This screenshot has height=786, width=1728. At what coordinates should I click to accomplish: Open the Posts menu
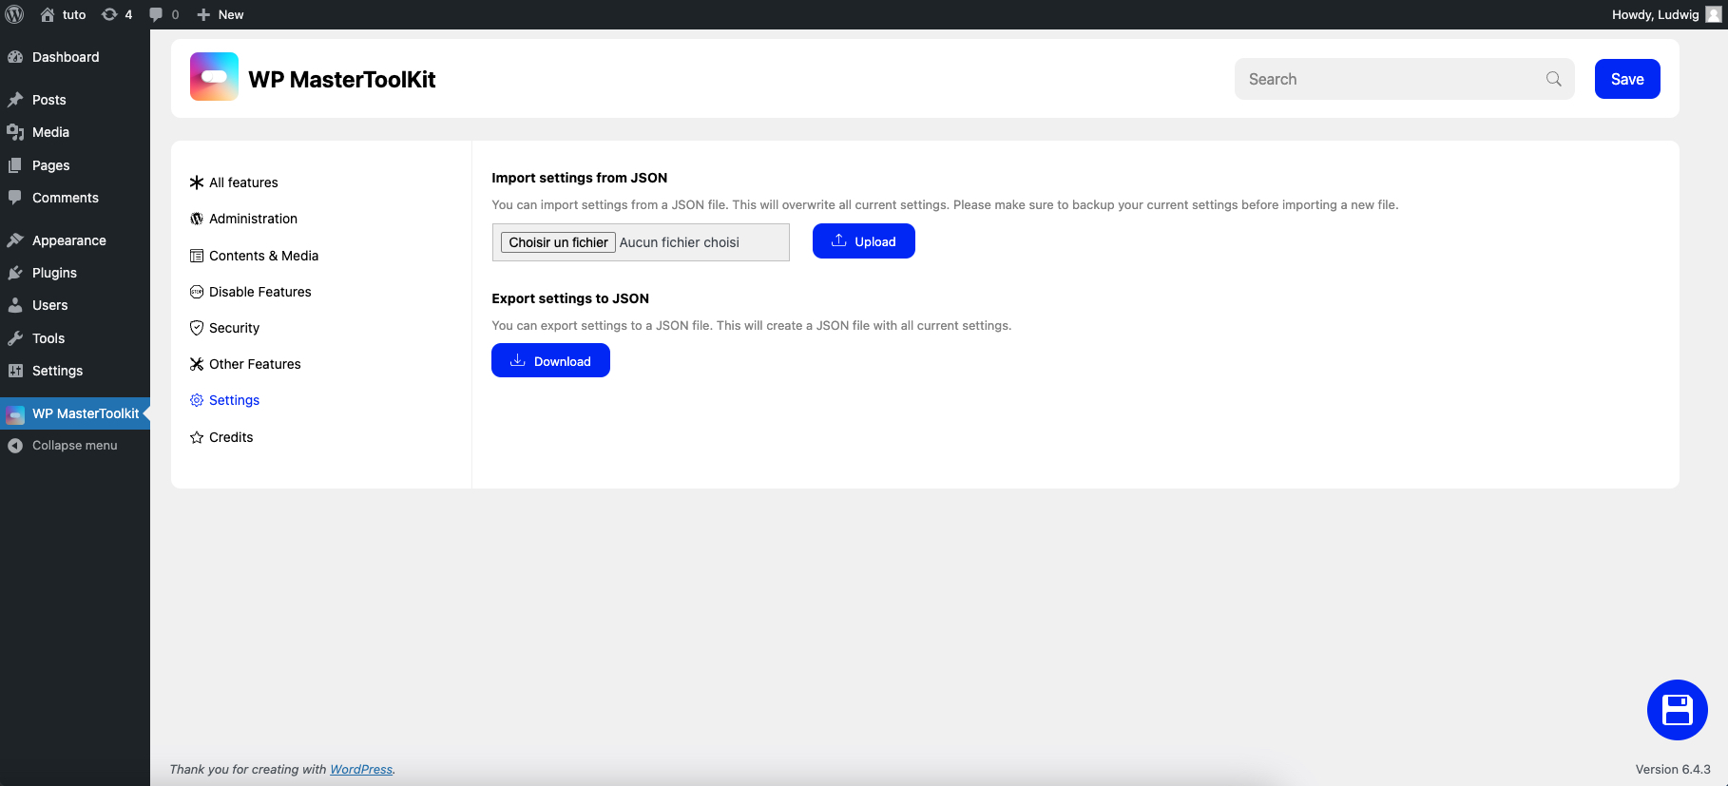pos(75,100)
